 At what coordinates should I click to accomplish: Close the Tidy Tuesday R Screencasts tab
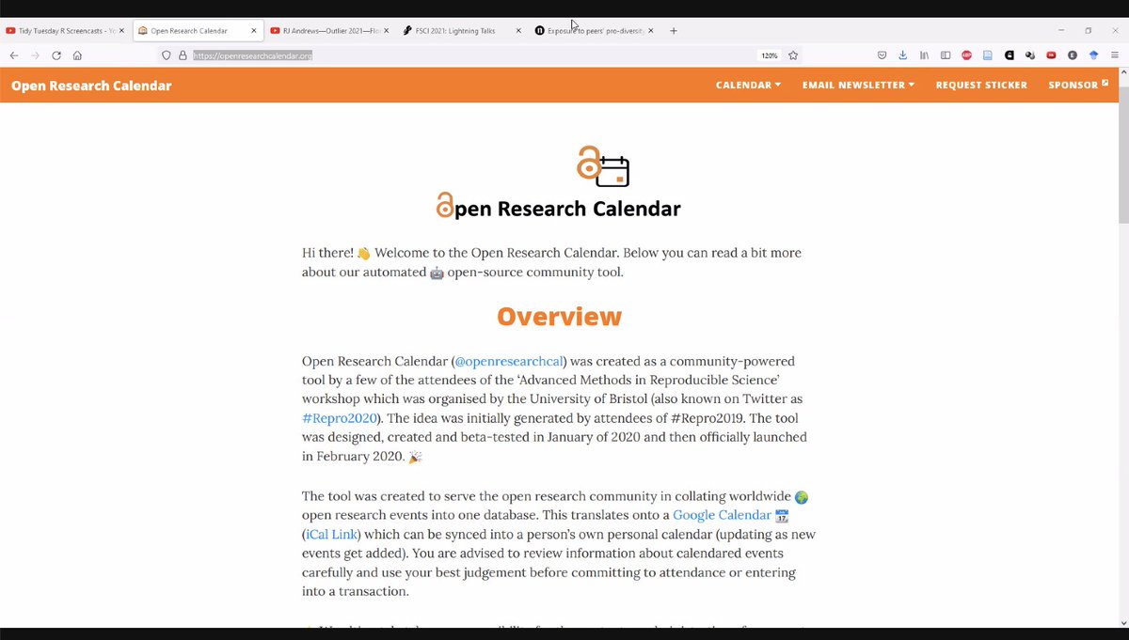pyautogui.click(x=121, y=31)
